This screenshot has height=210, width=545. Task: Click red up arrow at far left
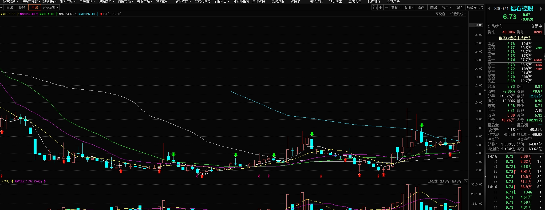click(x=2, y=132)
